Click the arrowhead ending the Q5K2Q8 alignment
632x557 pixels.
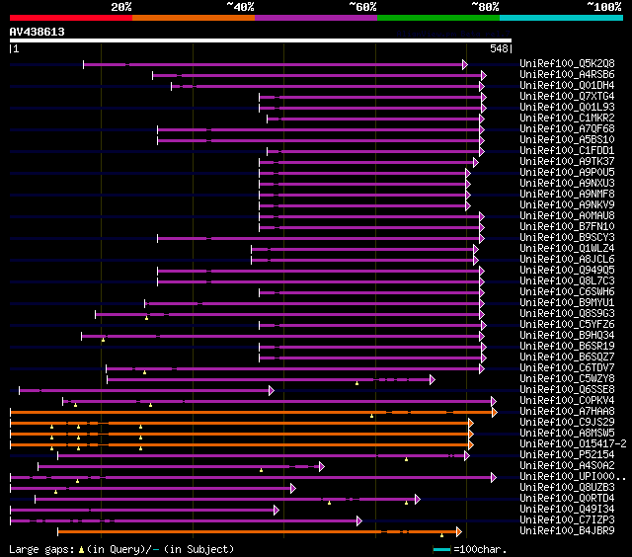click(x=465, y=64)
